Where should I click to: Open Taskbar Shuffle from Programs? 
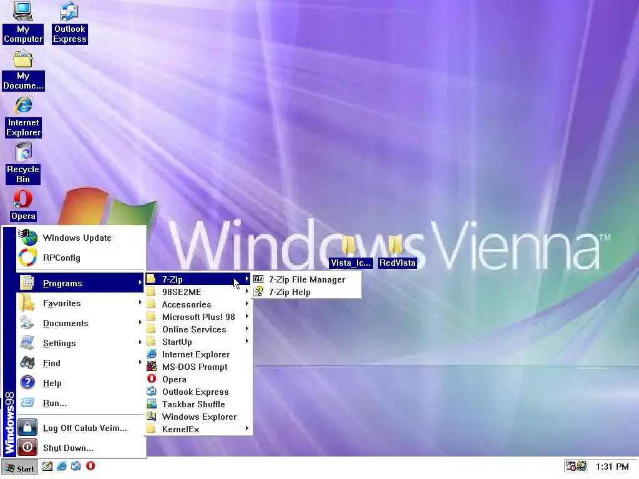tap(198, 404)
